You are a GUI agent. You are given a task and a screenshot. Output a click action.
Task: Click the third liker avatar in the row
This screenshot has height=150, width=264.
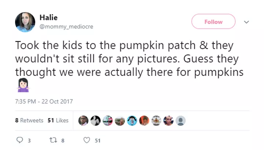[107, 121]
